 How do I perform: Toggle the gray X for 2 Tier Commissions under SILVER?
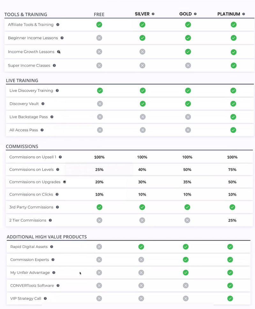click(142, 220)
